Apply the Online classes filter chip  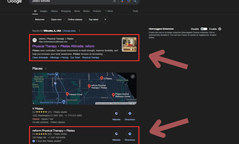(x=75, y=19)
